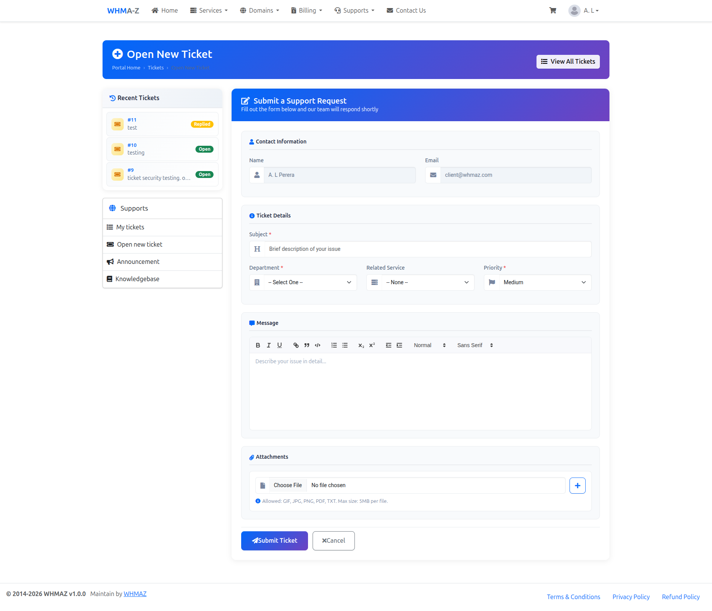This screenshot has width=712, height=611.
Task: Insert a blockquote in the message editor
Action: coord(306,345)
